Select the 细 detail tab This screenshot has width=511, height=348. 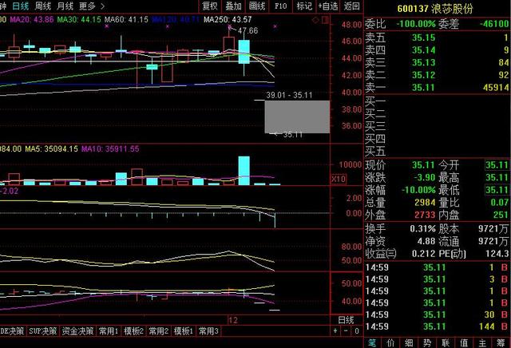(409, 342)
